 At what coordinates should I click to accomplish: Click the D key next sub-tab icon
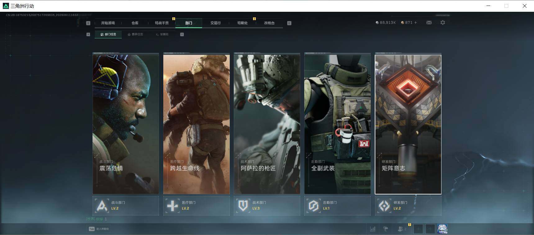[182, 34]
